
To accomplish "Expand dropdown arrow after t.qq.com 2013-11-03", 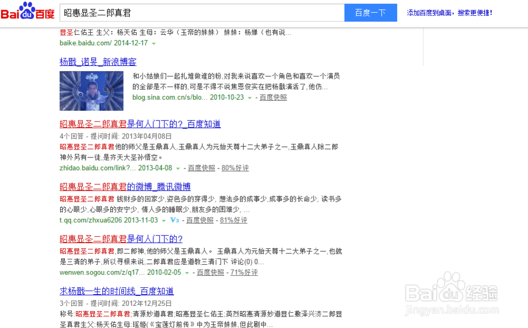I will (x=164, y=221).
